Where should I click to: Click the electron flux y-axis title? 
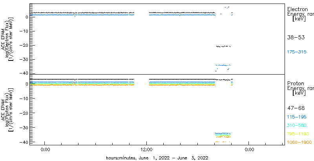[x=7, y=38]
